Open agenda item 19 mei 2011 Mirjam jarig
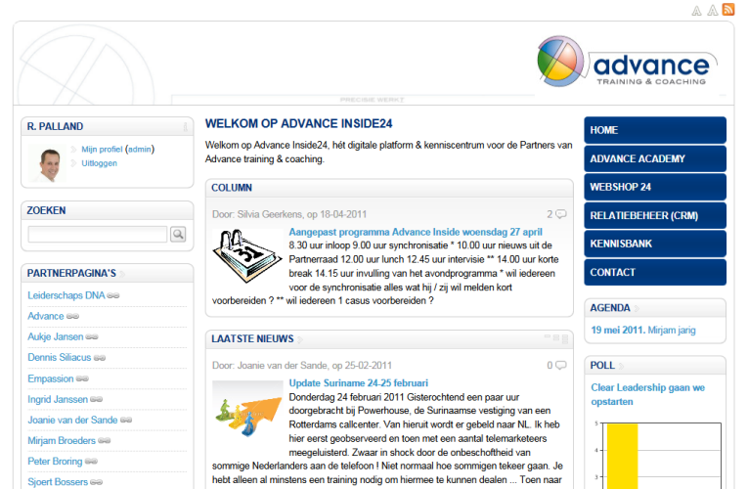 tap(643, 331)
